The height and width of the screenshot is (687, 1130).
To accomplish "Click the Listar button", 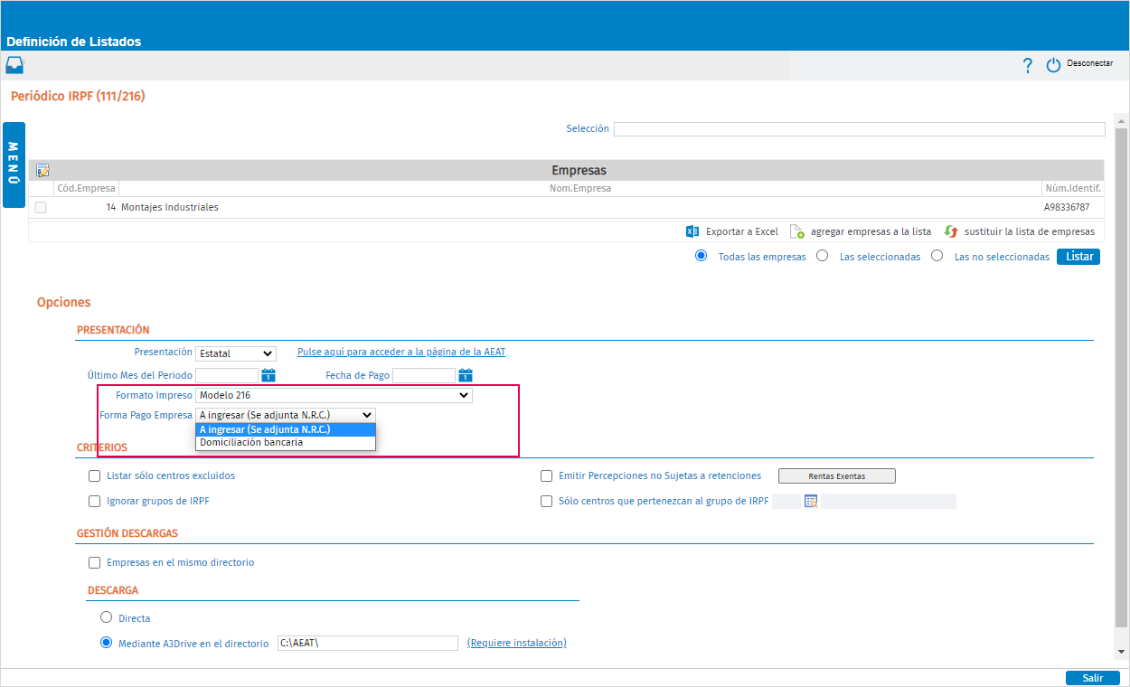I will [x=1078, y=257].
